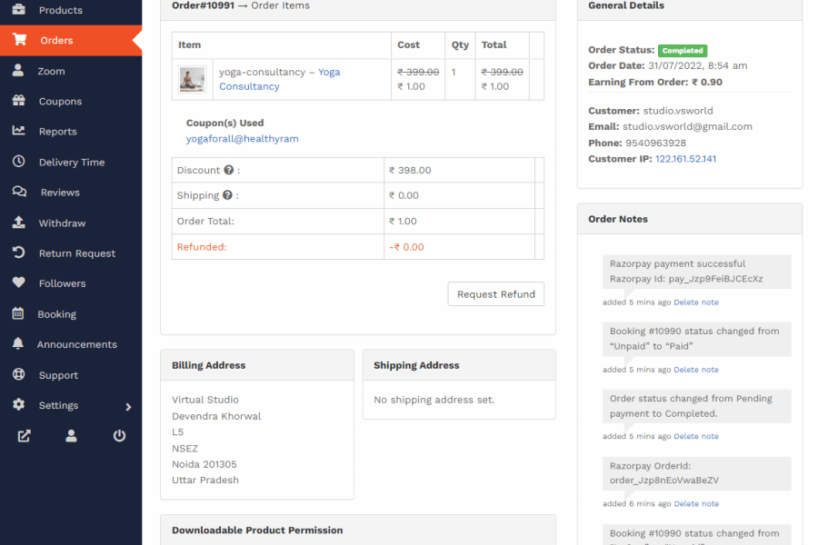Click the discount amount ₹ 398.00

(410, 171)
